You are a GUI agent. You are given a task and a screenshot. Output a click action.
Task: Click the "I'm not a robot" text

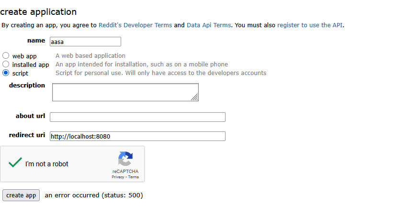(47, 164)
